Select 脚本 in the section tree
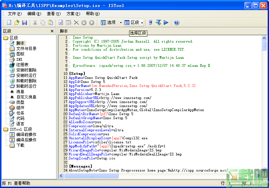 pyautogui.click(x=20, y=43)
